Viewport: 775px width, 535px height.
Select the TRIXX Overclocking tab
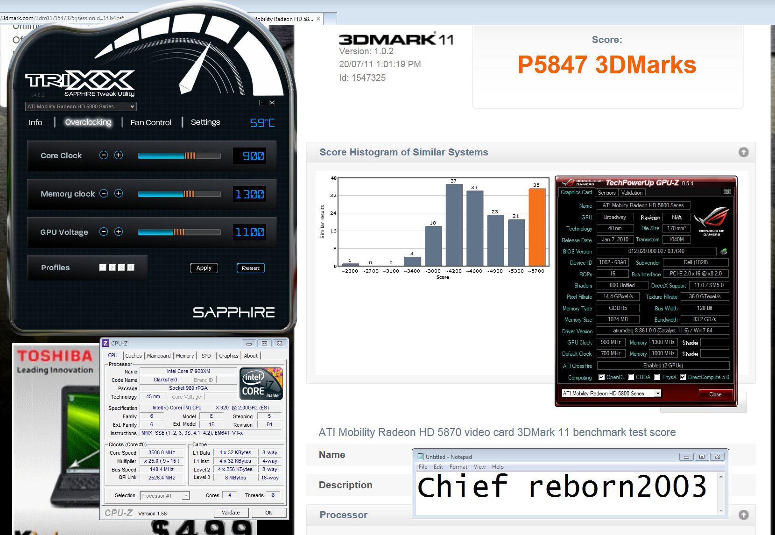point(88,122)
